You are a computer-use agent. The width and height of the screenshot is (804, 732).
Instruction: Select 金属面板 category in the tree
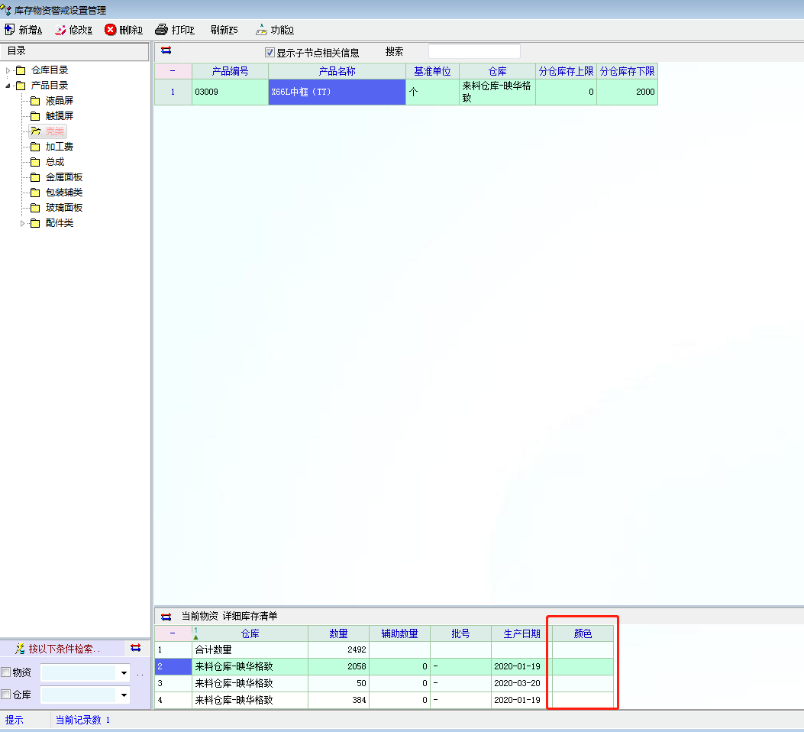click(x=63, y=177)
